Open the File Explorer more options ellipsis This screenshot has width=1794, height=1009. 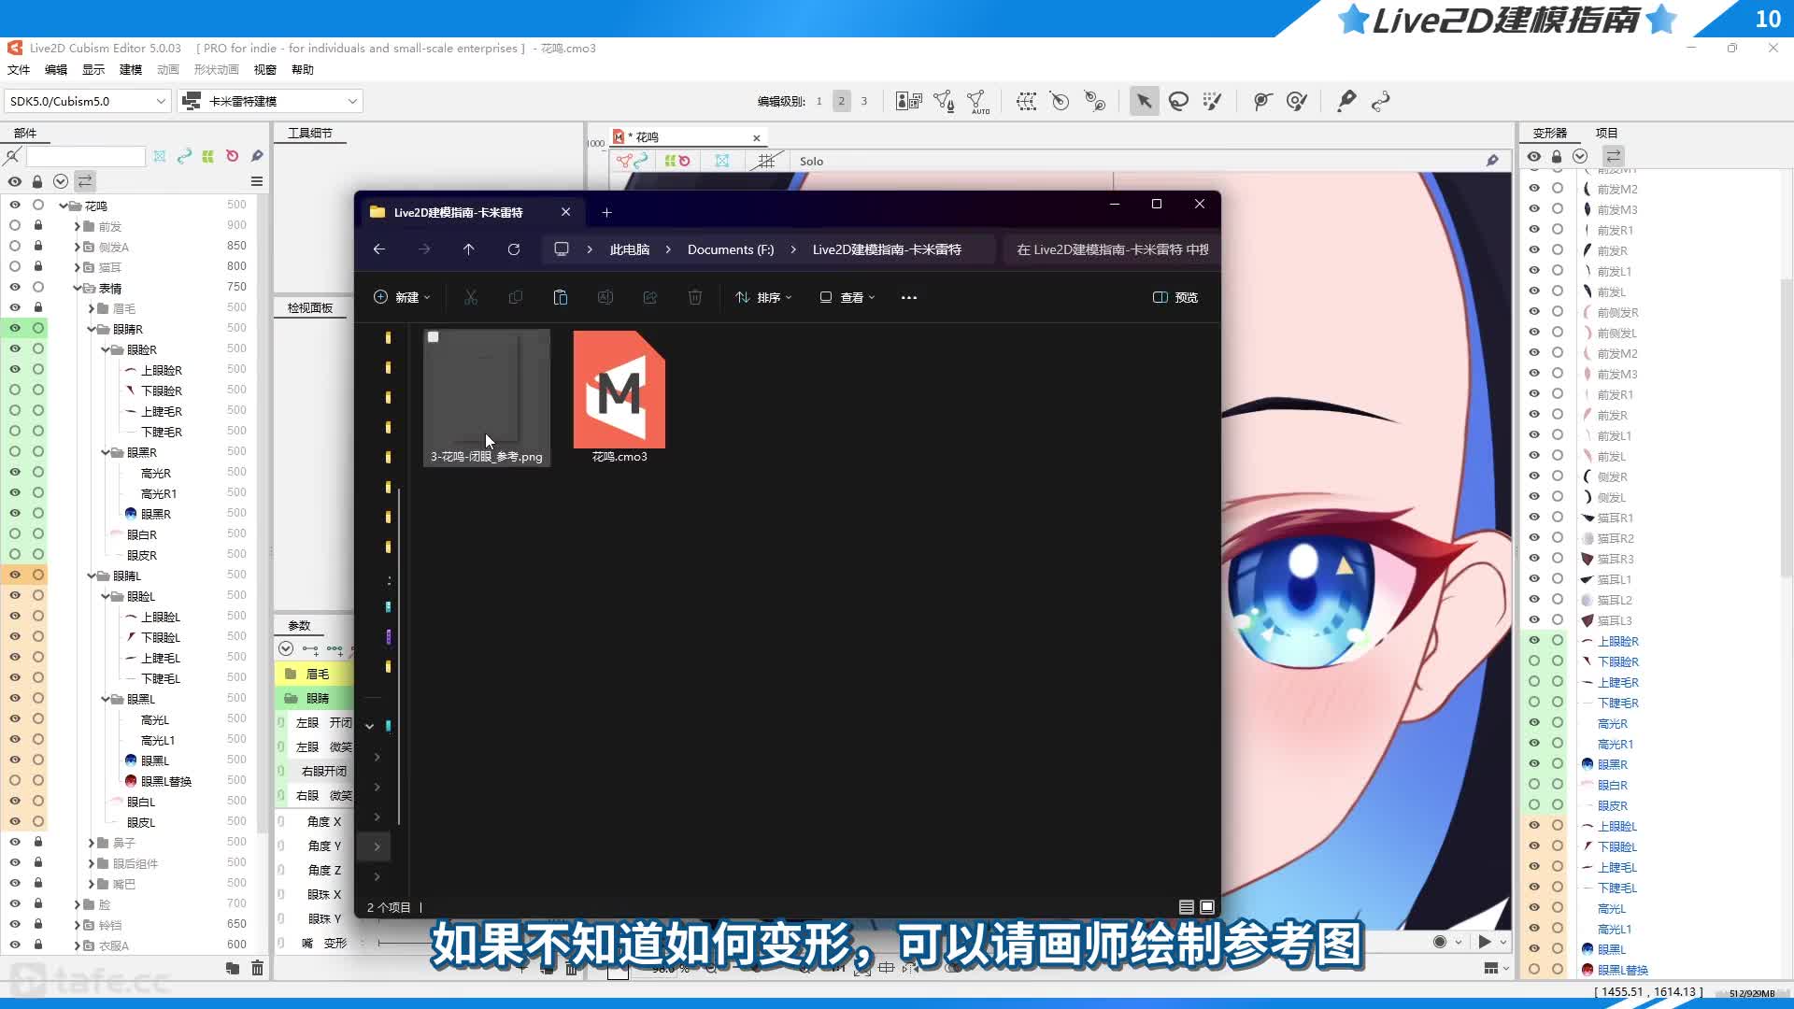point(909,297)
